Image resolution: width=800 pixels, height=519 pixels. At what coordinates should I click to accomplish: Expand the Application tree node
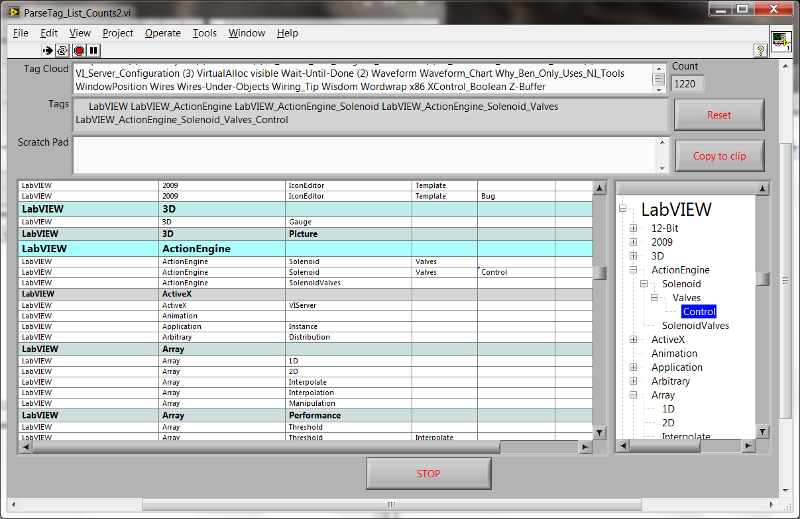point(633,367)
